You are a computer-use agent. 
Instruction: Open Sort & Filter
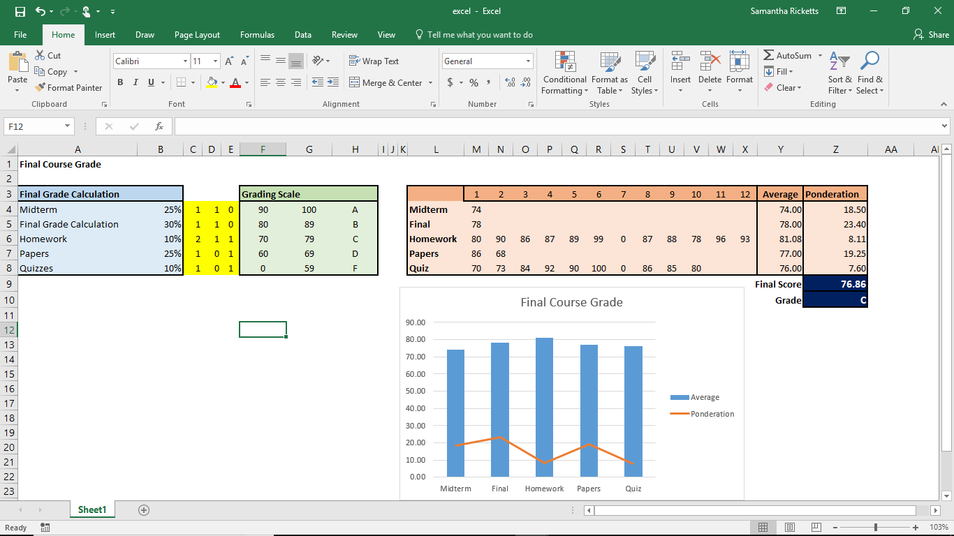click(840, 73)
